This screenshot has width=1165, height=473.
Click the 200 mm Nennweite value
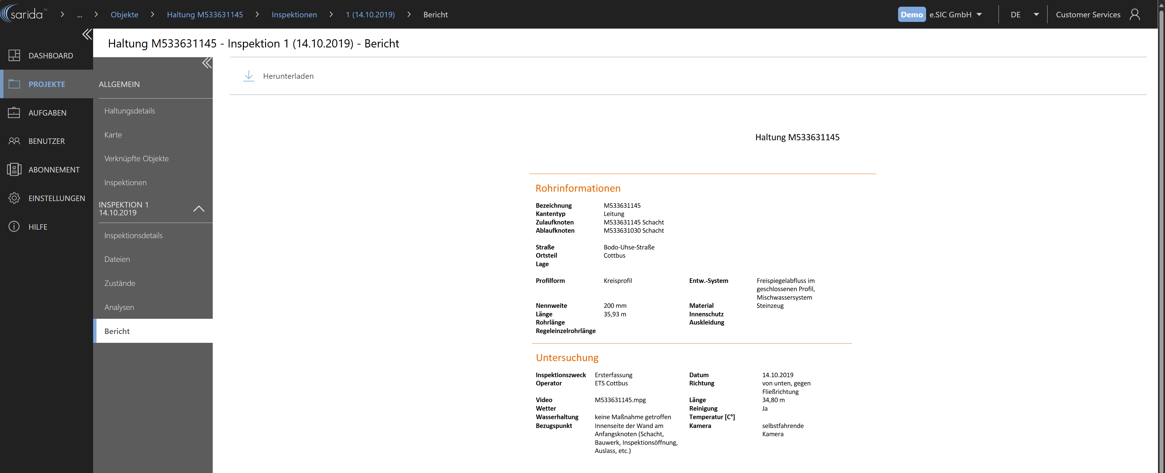coord(615,305)
